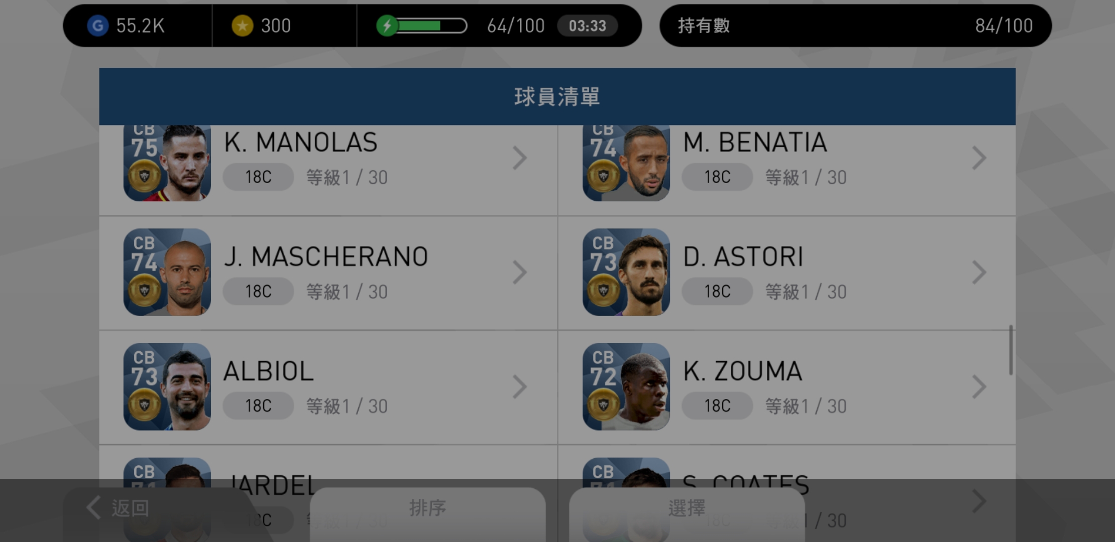Tap the 選擇 select button
The image size is (1115, 542).
click(687, 508)
